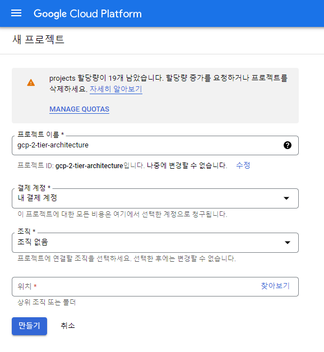Click the 프로젝트 이름 input field
The image size is (324, 352).
pos(155,145)
